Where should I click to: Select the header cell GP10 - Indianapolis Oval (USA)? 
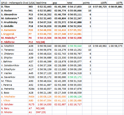coord(18,3)
